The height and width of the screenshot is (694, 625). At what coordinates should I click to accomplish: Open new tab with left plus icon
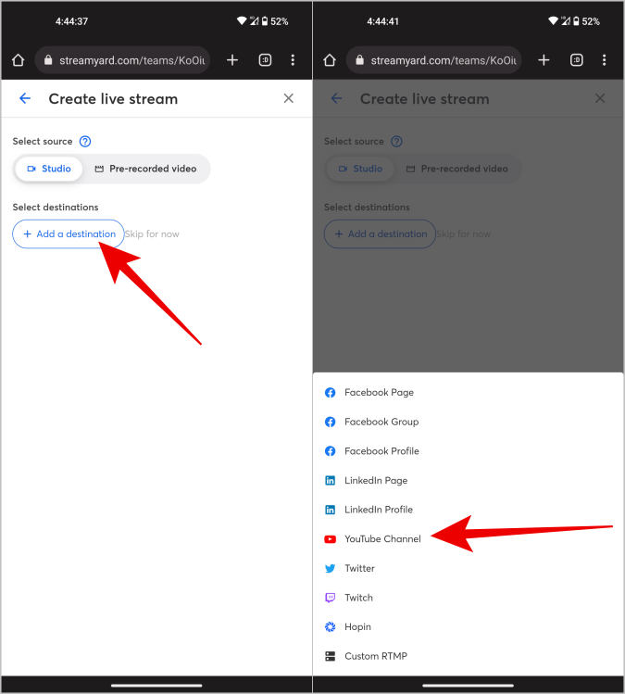[x=232, y=59]
